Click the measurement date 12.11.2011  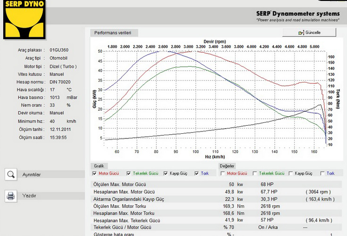click(60, 130)
